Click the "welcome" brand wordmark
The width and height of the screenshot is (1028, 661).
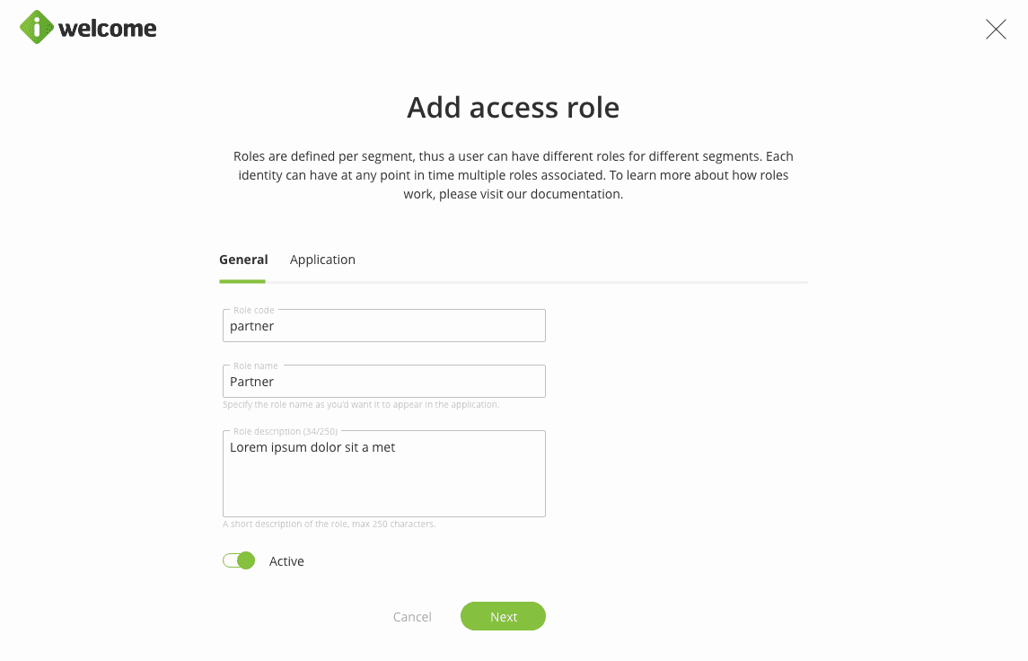tap(108, 29)
